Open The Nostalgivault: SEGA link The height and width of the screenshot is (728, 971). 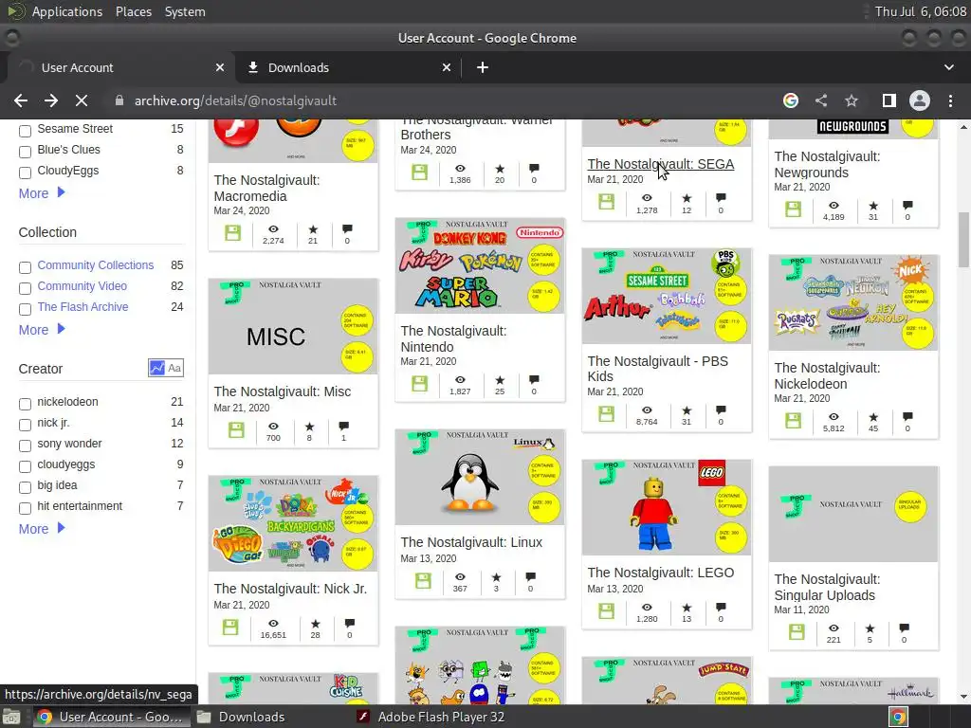(660, 164)
